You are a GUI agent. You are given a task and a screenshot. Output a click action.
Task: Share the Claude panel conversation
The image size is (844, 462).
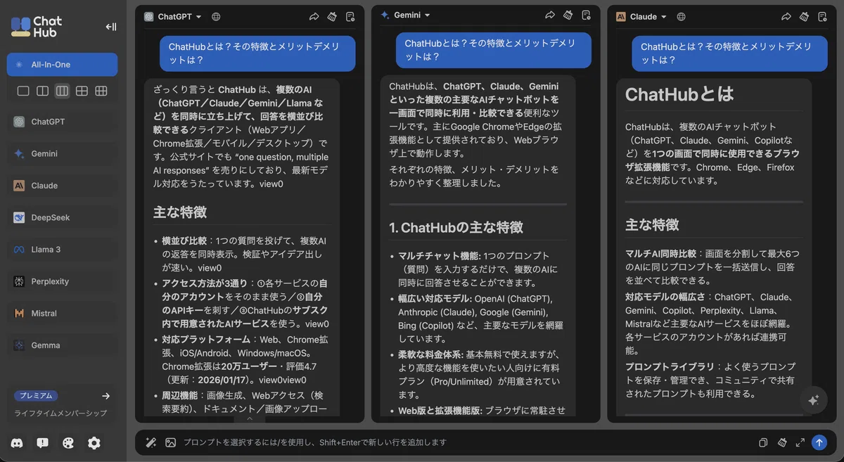tap(786, 16)
